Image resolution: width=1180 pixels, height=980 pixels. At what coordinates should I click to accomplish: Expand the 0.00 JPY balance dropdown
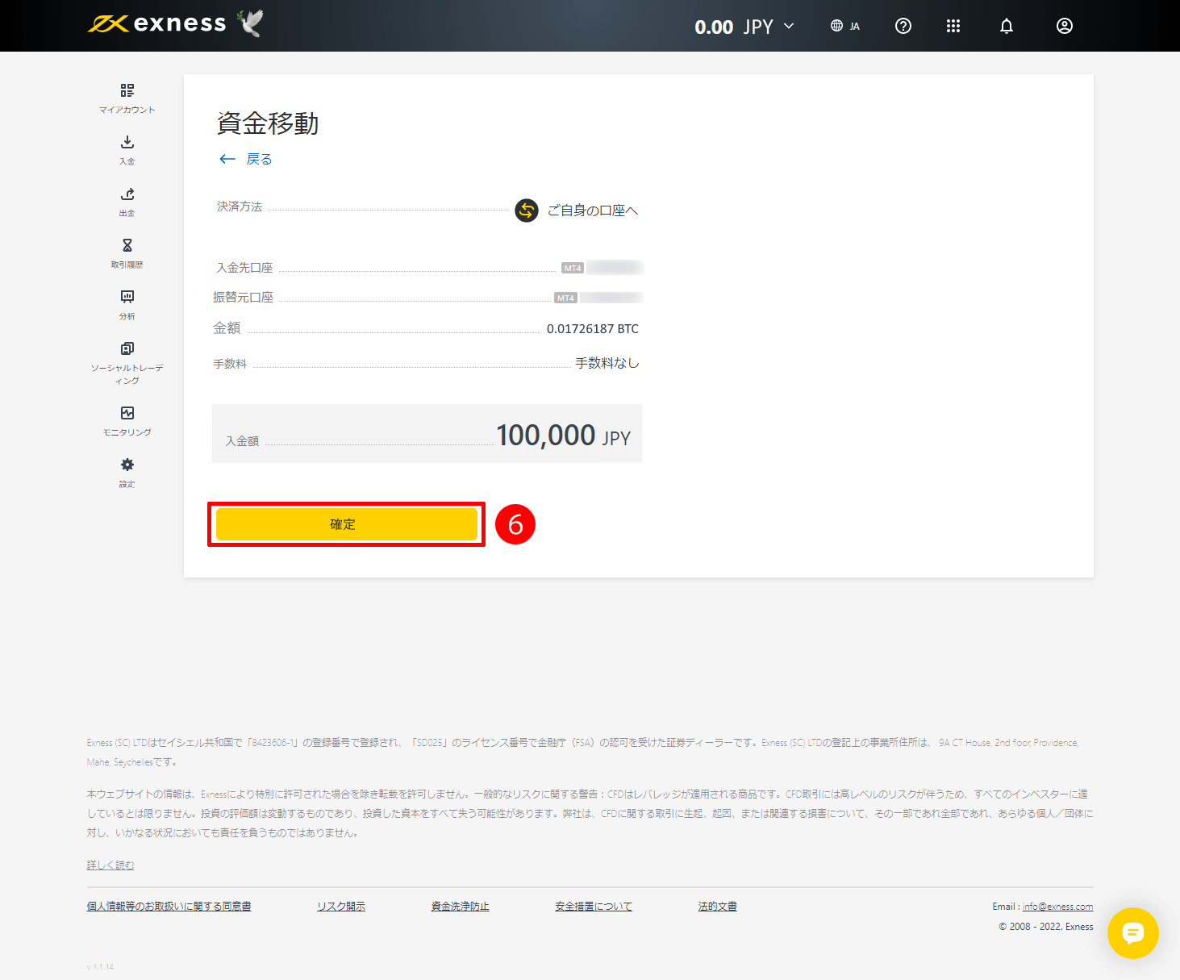[x=743, y=26]
